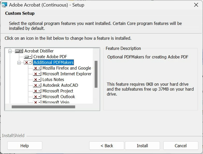The height and width of the screenshot is (154, 203).
Task: Select Microsoft Outlook feature
Action: 59,97
